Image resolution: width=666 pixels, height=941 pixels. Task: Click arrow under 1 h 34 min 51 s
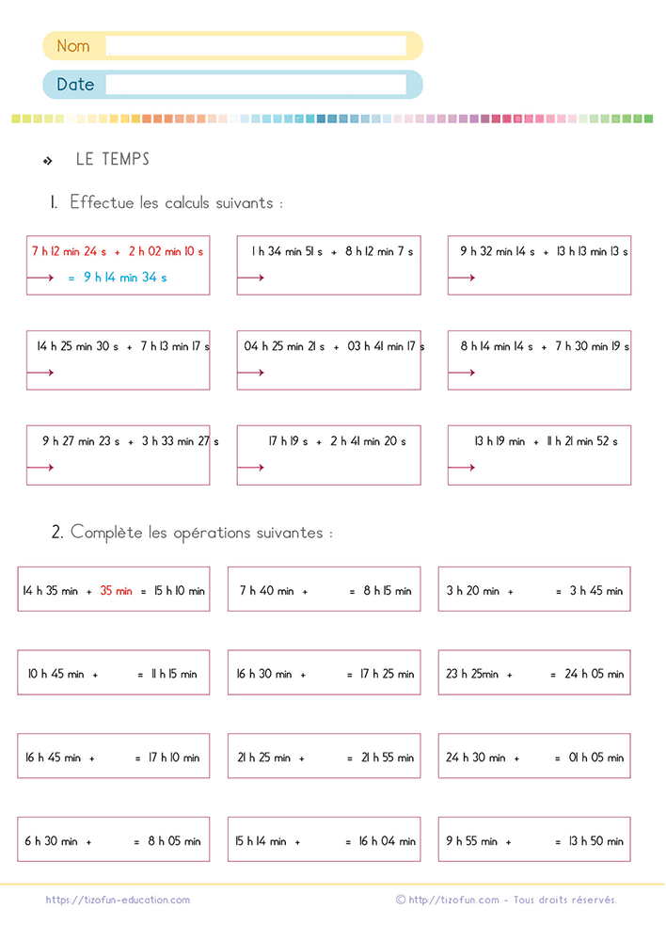click(251, 278)
